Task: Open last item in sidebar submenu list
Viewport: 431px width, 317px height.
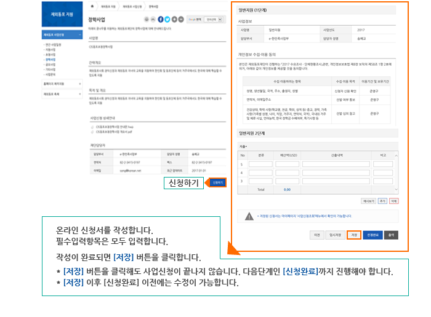Action: pyautogui.click(x=50, y=74)
